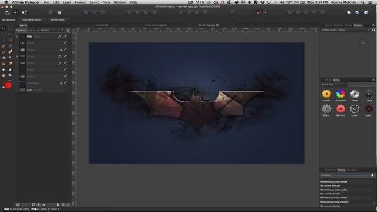Open Spotlight search in menu bar

362,2
